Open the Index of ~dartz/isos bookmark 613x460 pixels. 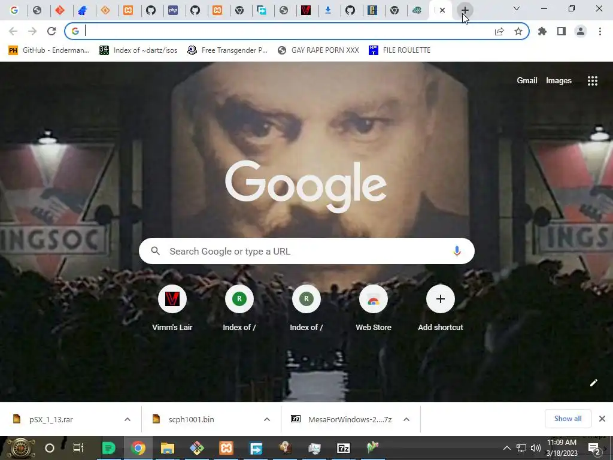tap(138, 50)
